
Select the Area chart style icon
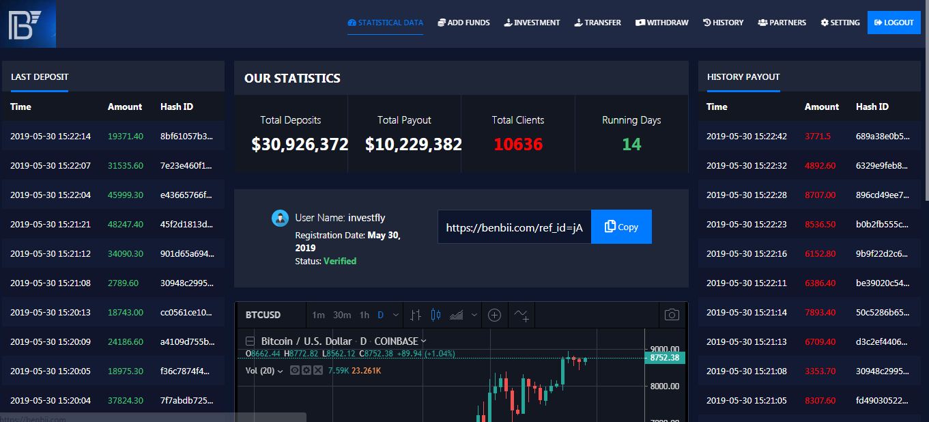457,315
